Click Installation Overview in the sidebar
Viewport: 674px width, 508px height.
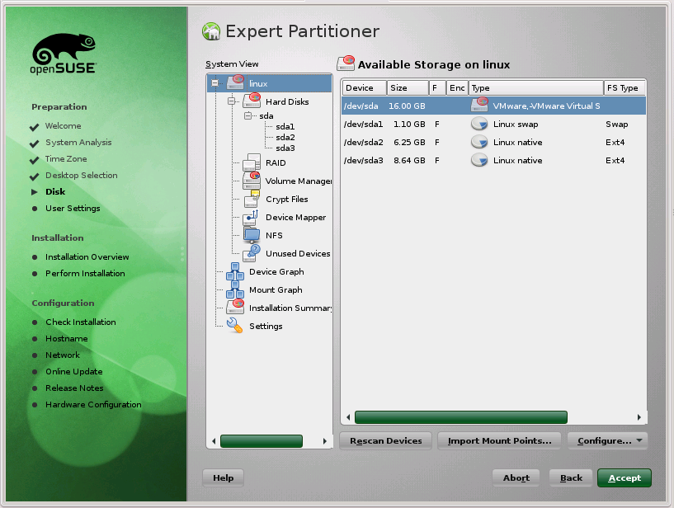click(x=87, y=256)
